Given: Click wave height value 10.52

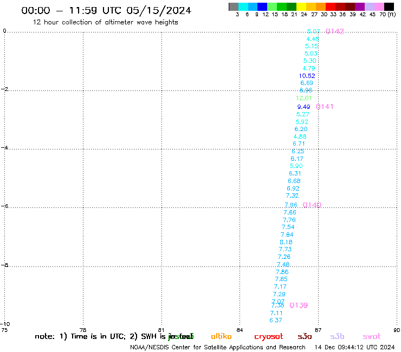Looking at the screenshot, I should [x=307, y=76].
